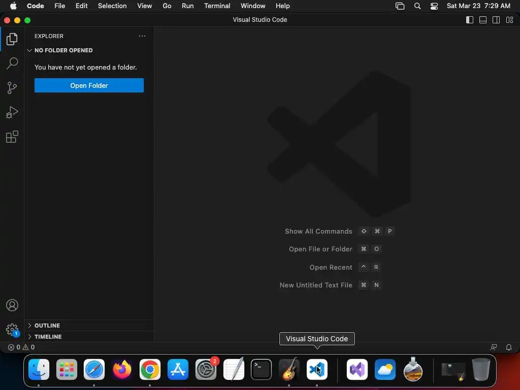
Task: Open Terminal app from the Dock
Action: point(262,370)
